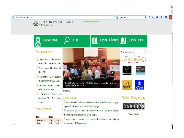Click the page vertical scrollbar thumb
The image size is (184, 138).
click(x=172, y=37)
